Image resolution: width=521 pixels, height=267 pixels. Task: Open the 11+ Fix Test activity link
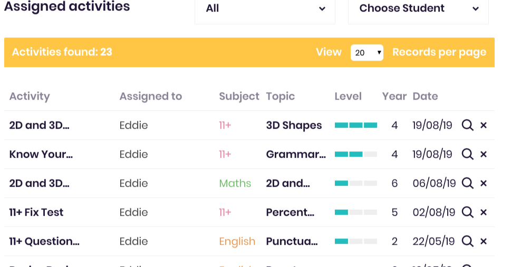pos(36,212)
